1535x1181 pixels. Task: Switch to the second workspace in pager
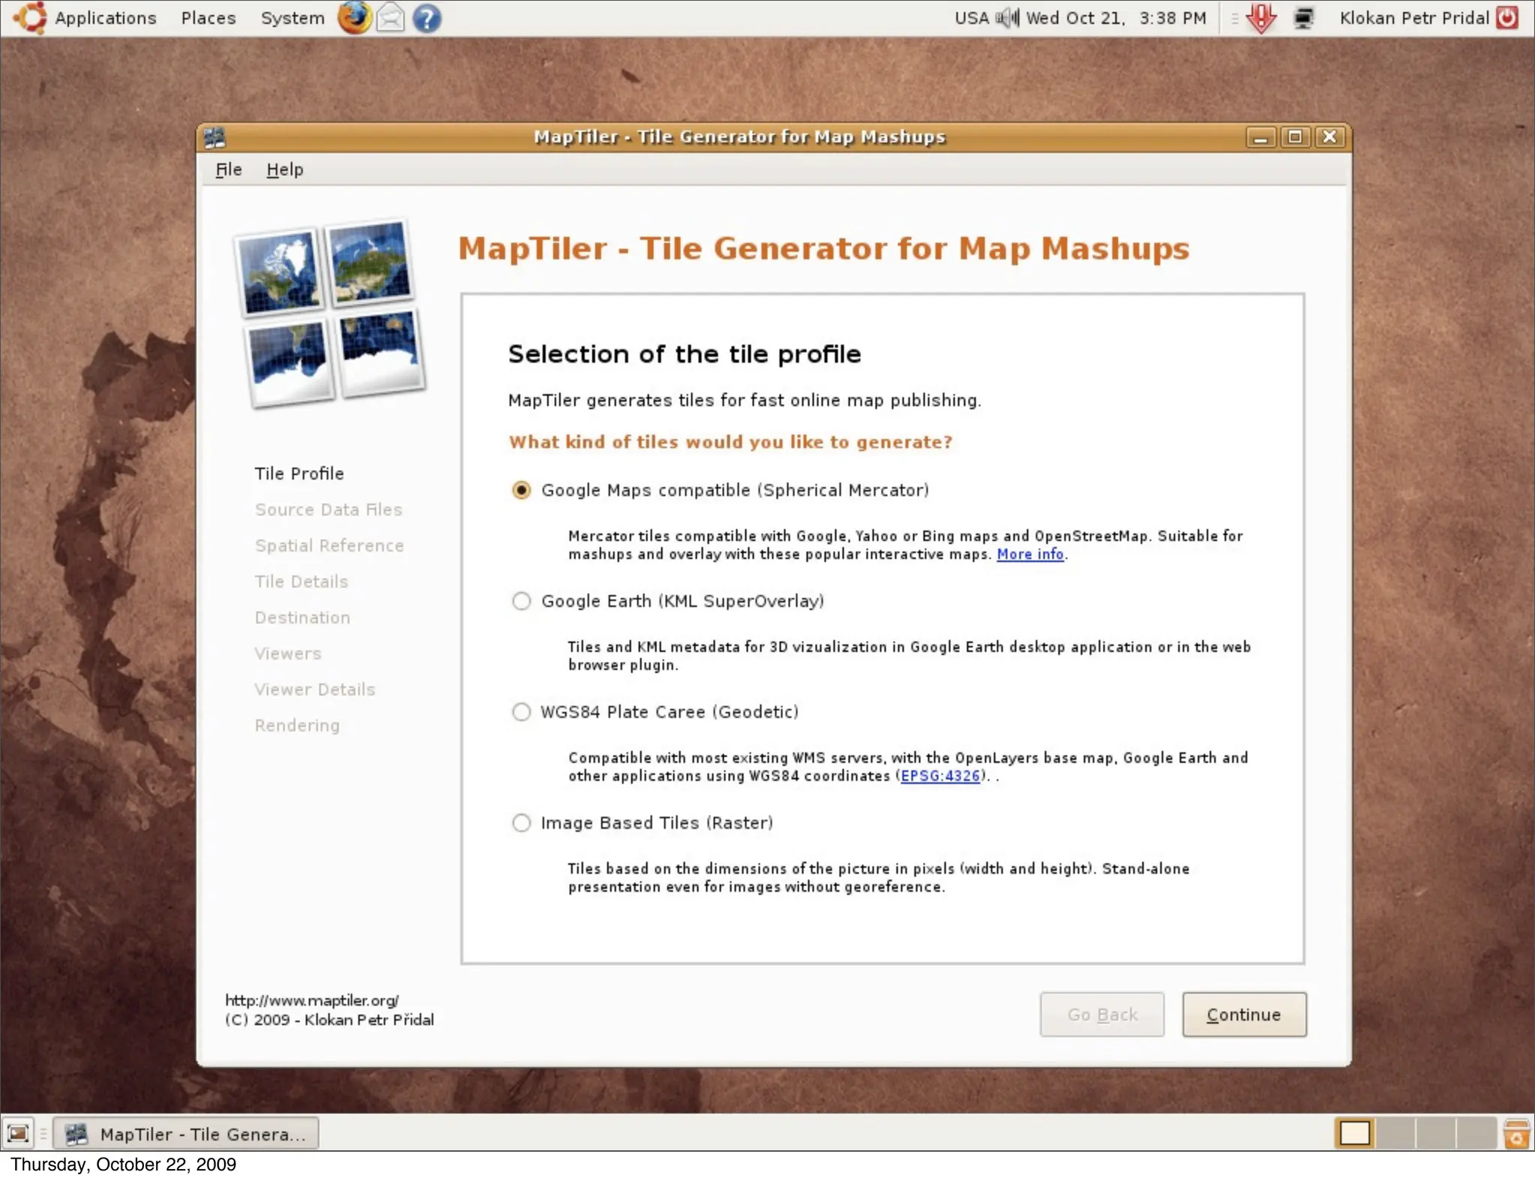click(x=1396, y=1133)
